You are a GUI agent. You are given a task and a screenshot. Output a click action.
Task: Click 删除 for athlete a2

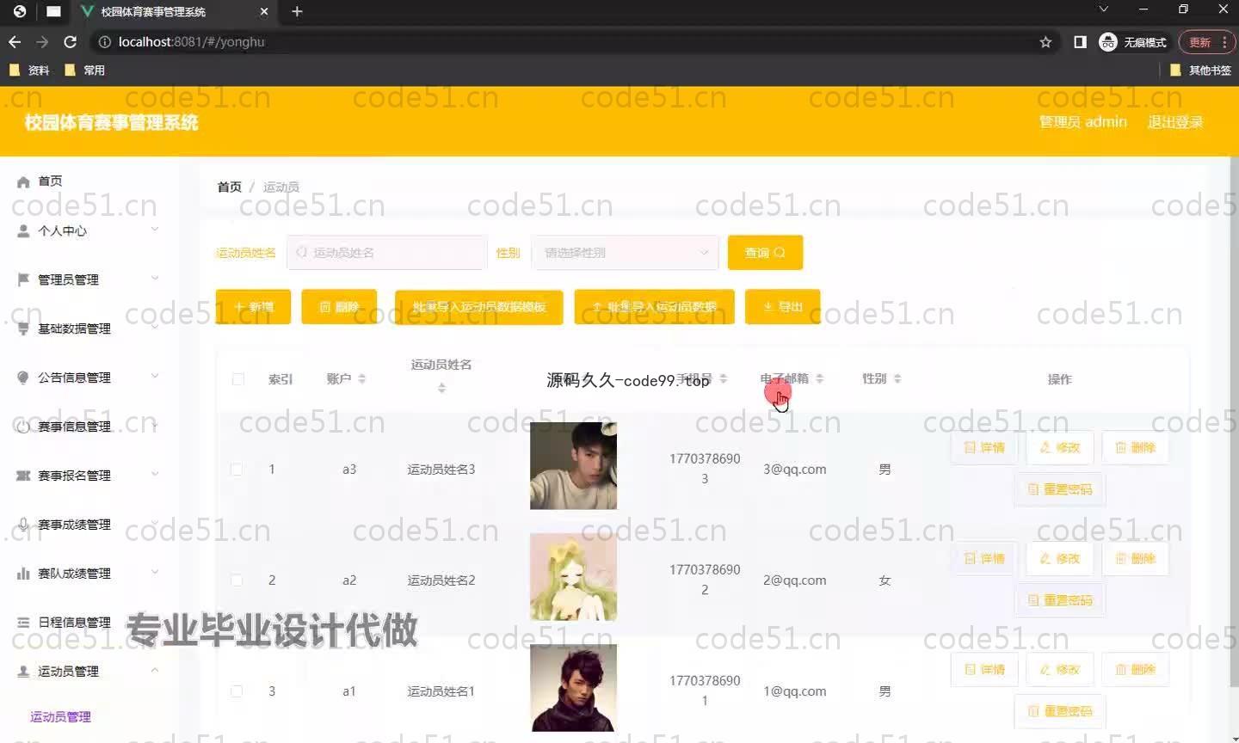point(1136,559)
